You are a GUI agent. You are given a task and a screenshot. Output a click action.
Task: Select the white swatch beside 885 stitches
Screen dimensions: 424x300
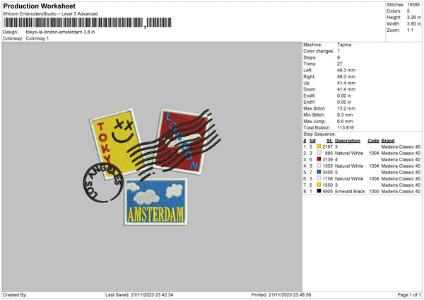[319, 153]
